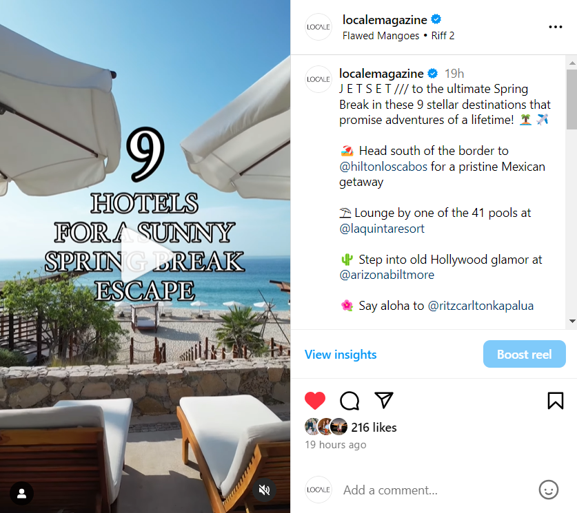The height and width of the screenshot is (513, 577).
Task: Save the post with the bookmark icon
Action: (x=556, y=401)
